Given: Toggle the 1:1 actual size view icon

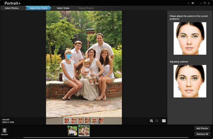Looking at the screenshot, I should [x=164, y=121].
